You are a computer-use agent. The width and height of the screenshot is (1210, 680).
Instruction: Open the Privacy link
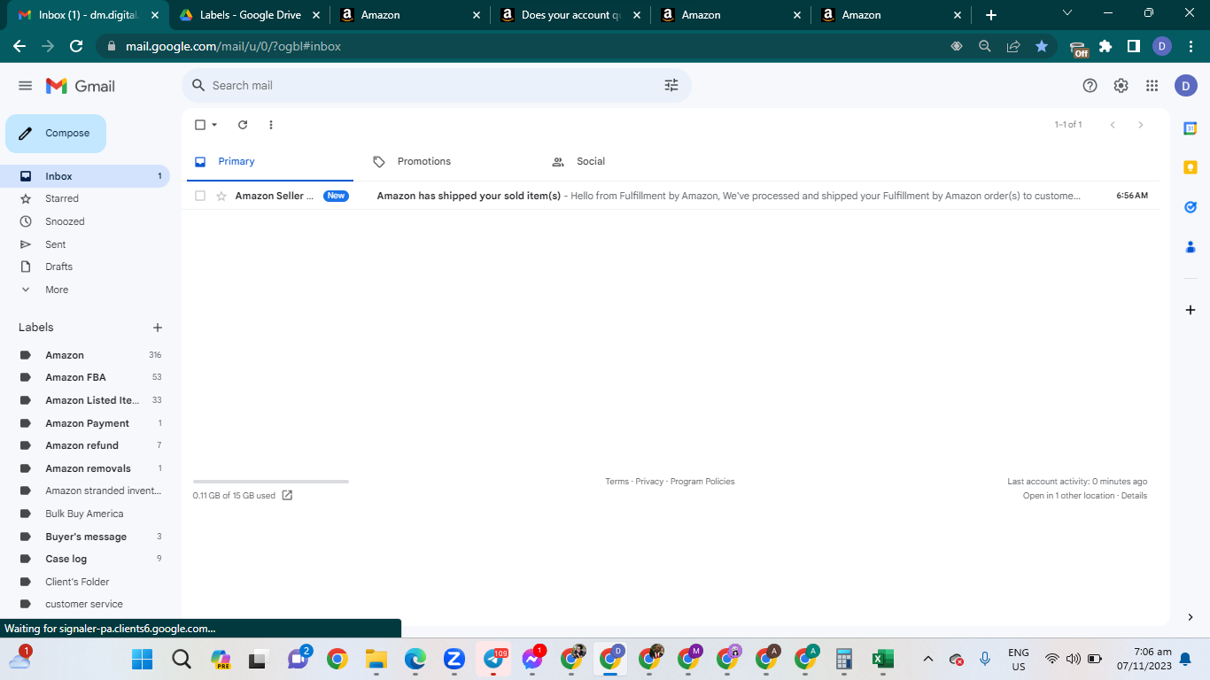click(649, 482)
